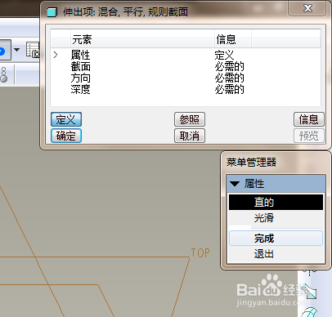
Task: Click the 伸出项 dialog title icon
Action: [x=52, y=12]
